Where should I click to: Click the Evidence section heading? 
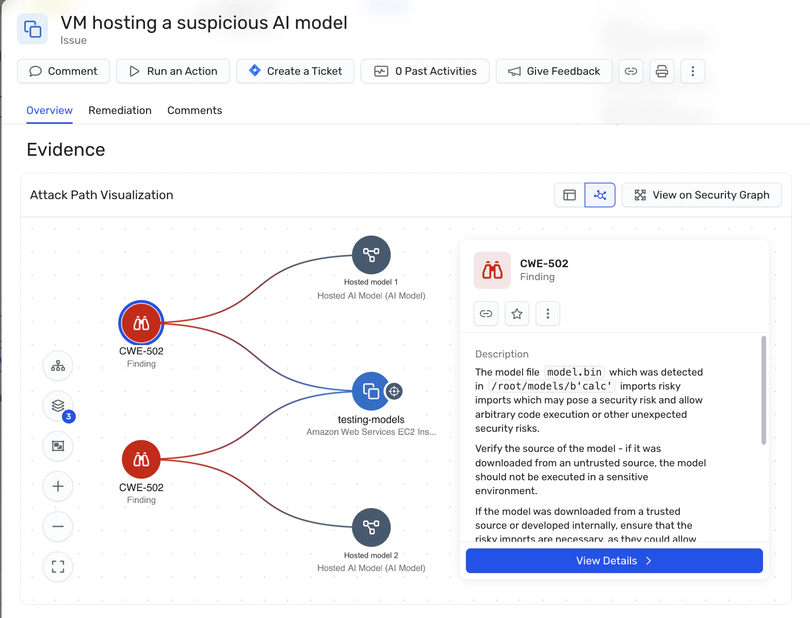pos(66,150)
